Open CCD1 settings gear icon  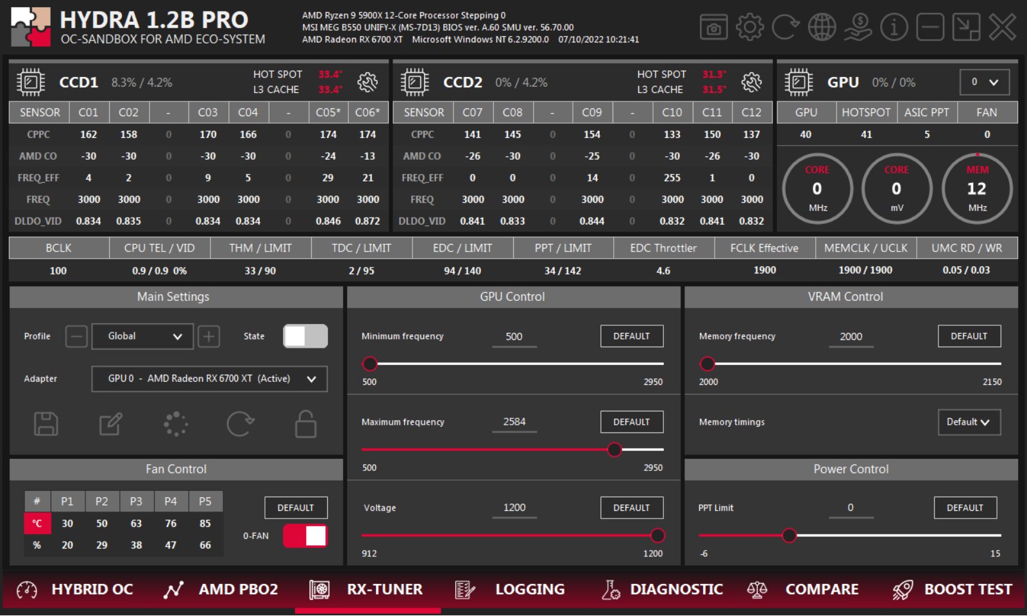click(368, 82)
